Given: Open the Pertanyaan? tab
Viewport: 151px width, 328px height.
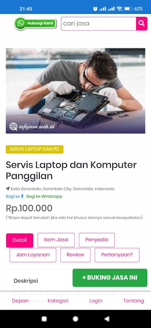Looking at the screenshot, I should [117, 255].
